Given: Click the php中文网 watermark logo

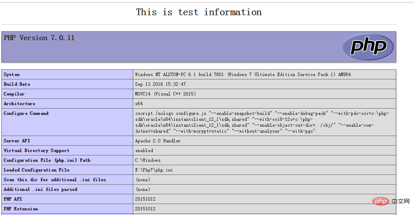Looking at the screenshot, I should click(x=391, y=201).
